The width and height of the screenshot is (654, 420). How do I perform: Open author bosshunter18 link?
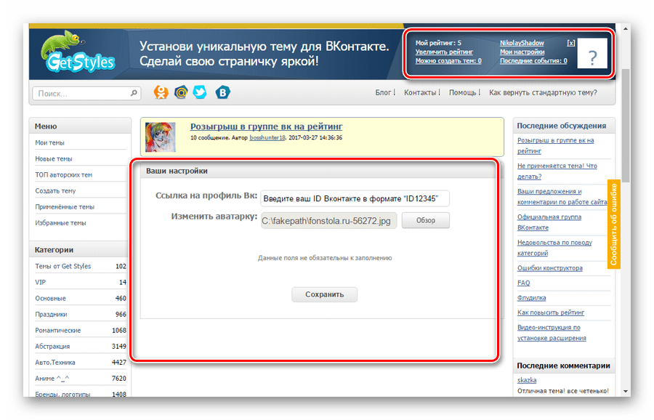(267, 137)
